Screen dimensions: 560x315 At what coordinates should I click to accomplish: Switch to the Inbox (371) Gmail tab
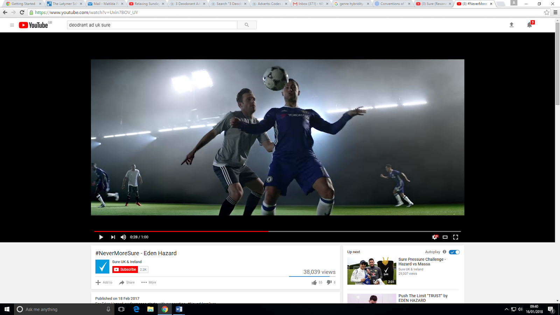310,4
